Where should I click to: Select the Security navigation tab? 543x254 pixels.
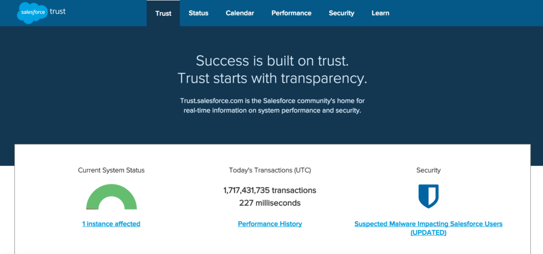341,13
